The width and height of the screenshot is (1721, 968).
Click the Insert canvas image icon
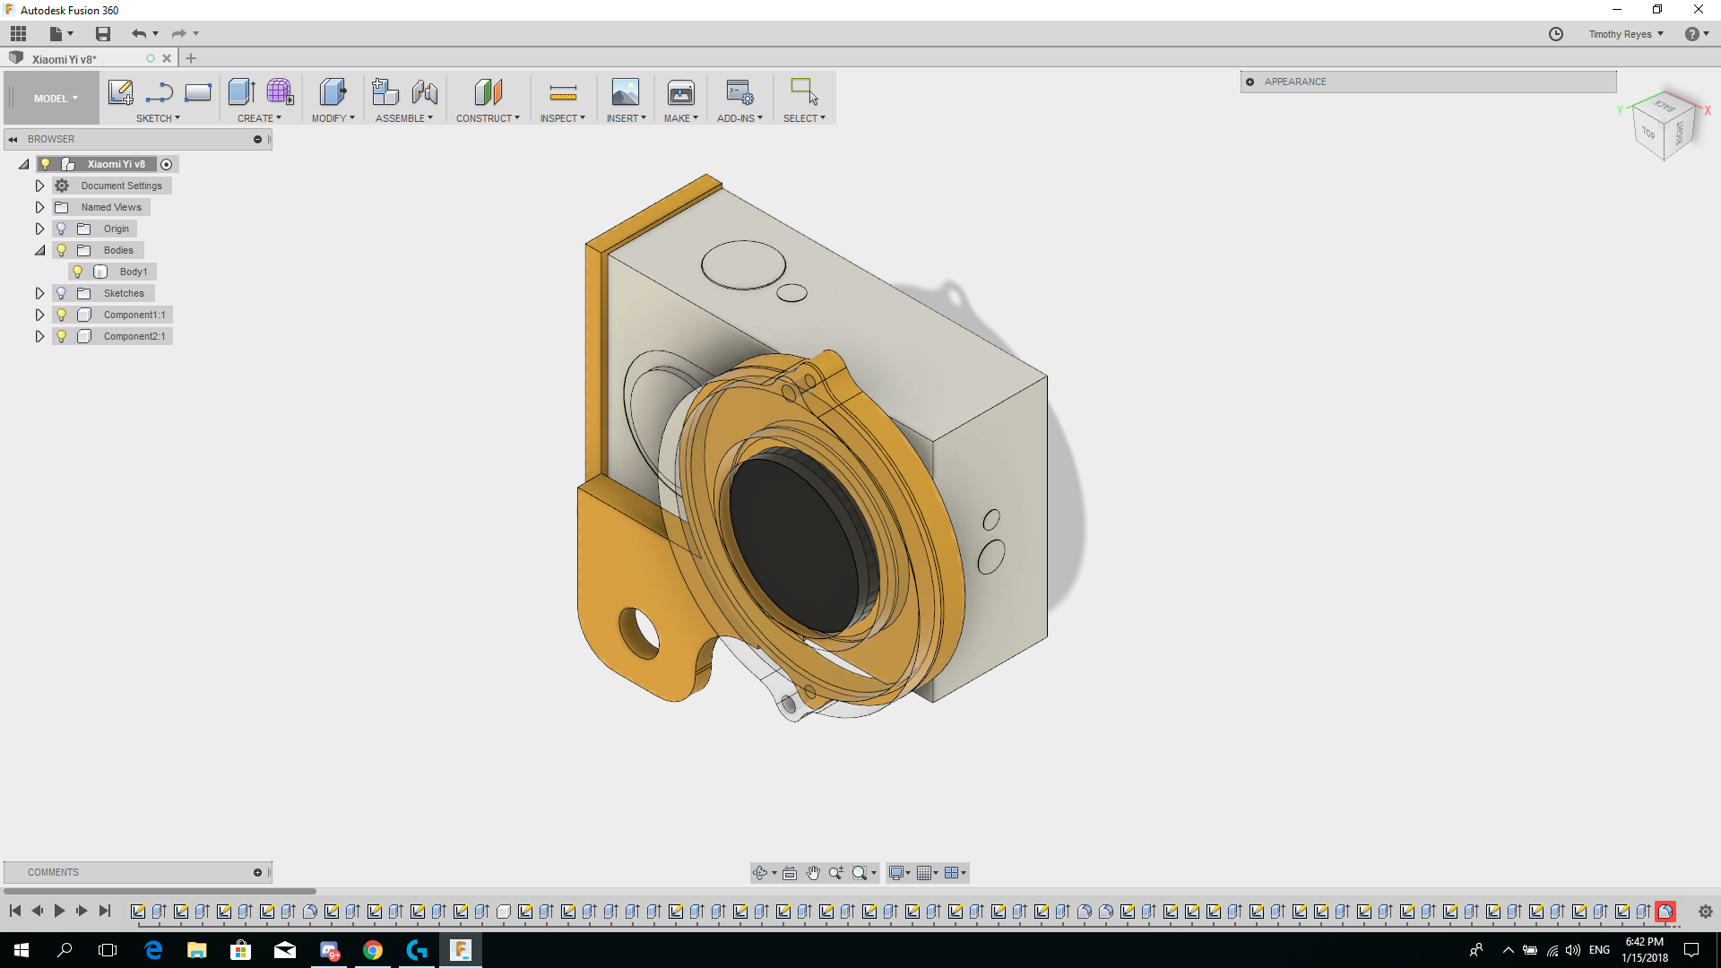(x=626, y=92)
